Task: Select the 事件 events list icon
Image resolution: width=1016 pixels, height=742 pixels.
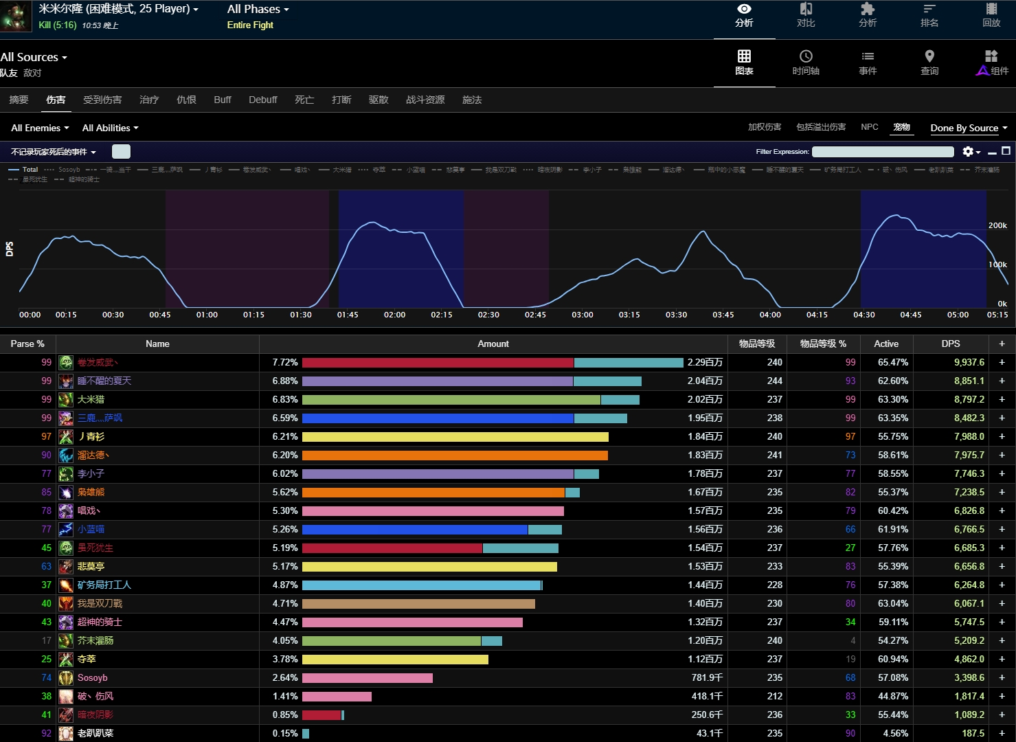Action: click(x=868, y=56)
